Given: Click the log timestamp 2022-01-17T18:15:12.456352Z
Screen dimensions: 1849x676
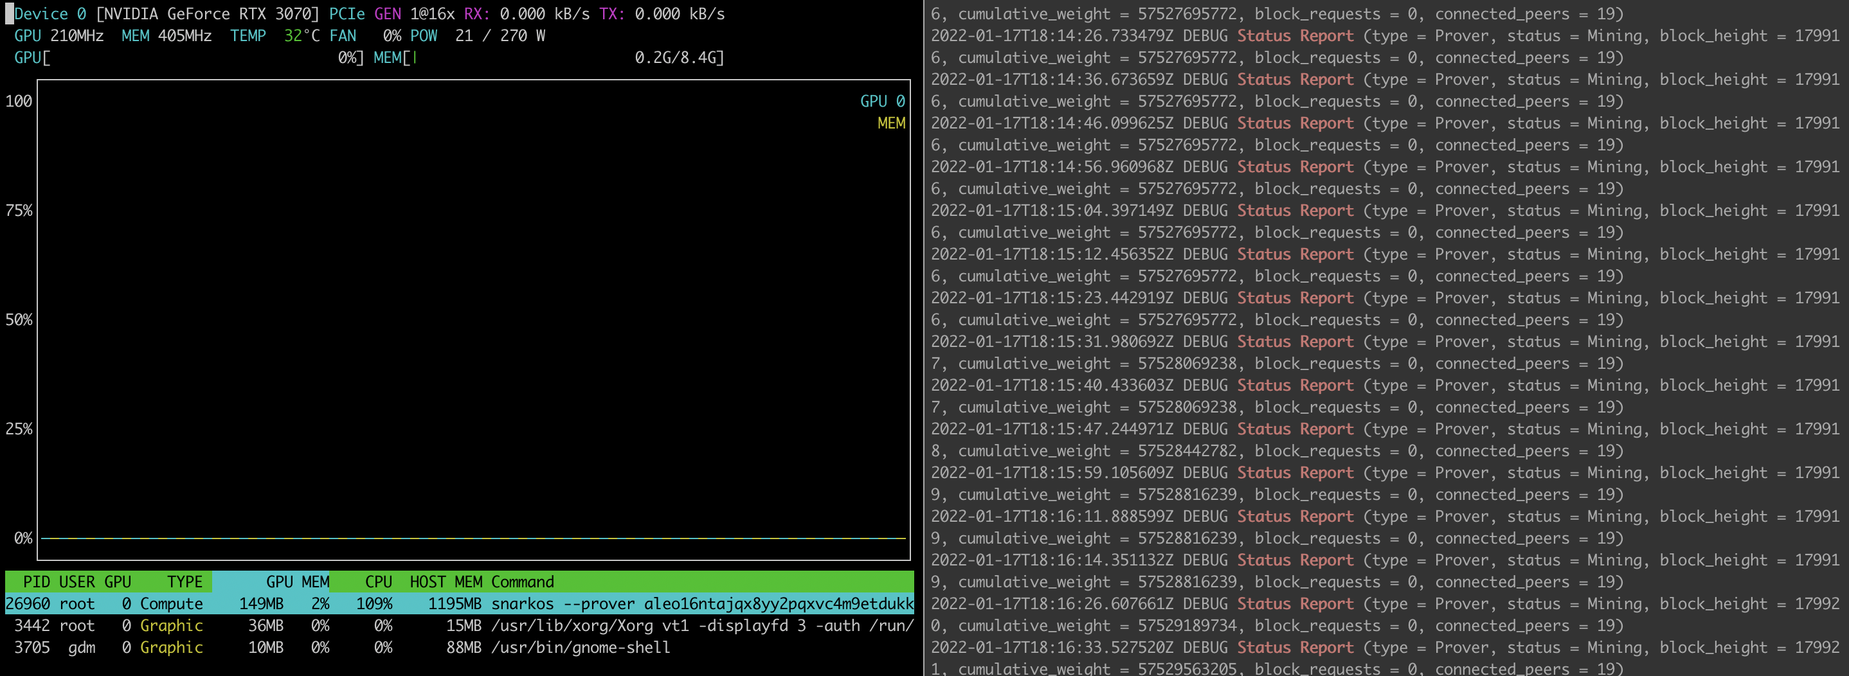Looking at the screenshot, I should pyautogui.click(x=1052, y=254).
